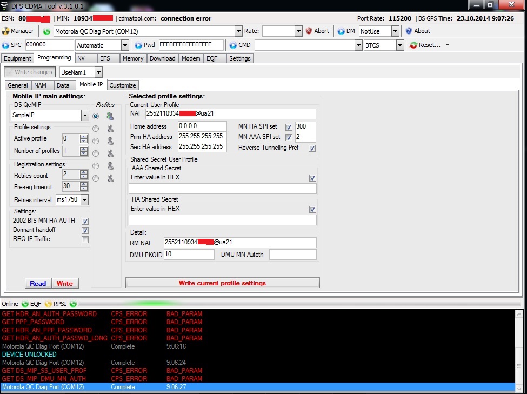Toggle MN AAA SPI set checkbox
The image size is (527, 394).
pos(289,137)
